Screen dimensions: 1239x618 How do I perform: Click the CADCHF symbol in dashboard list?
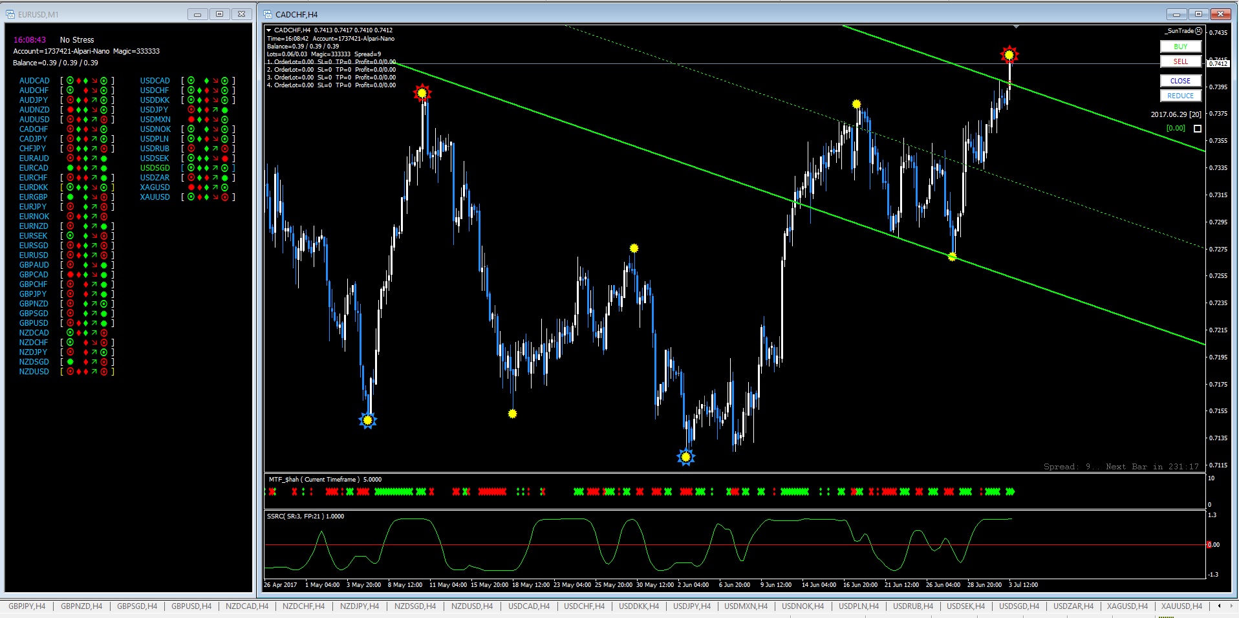[34, 129]
